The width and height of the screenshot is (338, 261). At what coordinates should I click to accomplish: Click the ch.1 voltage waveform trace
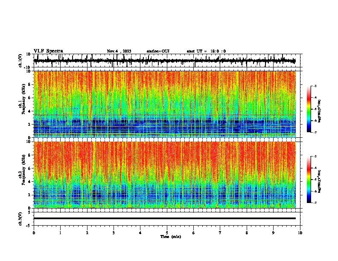coord(164,61)
